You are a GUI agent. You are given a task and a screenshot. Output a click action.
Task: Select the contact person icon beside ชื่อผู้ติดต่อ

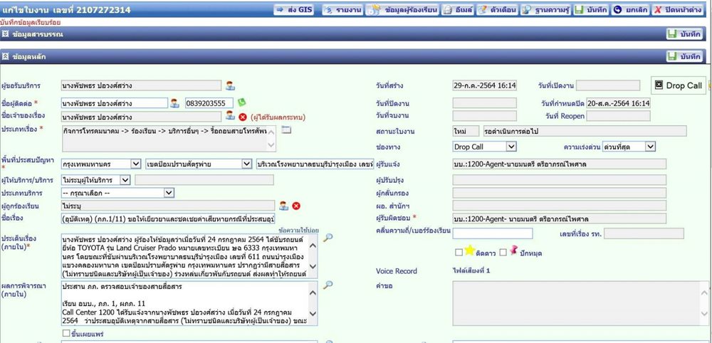tap(175, 103)
